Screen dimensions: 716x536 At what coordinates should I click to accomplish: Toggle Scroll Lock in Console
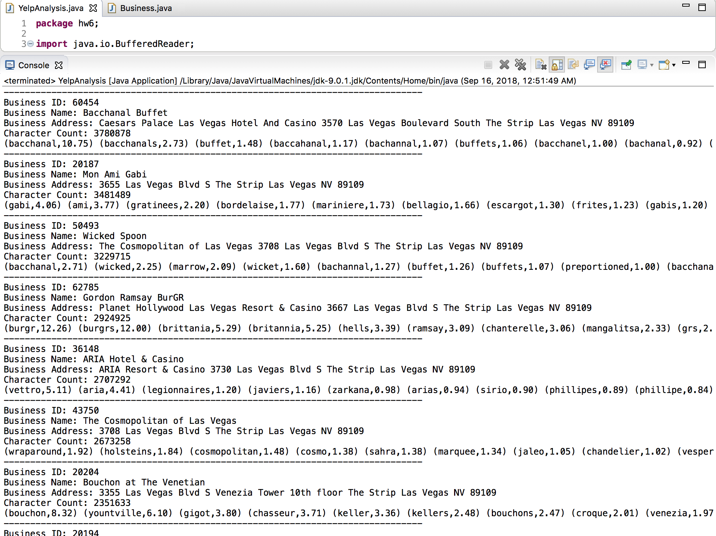click(x=557, y=65)
